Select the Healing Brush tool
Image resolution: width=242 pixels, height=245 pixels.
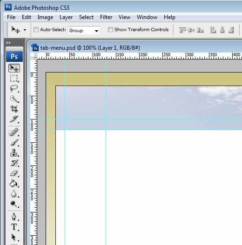point(14,132)
